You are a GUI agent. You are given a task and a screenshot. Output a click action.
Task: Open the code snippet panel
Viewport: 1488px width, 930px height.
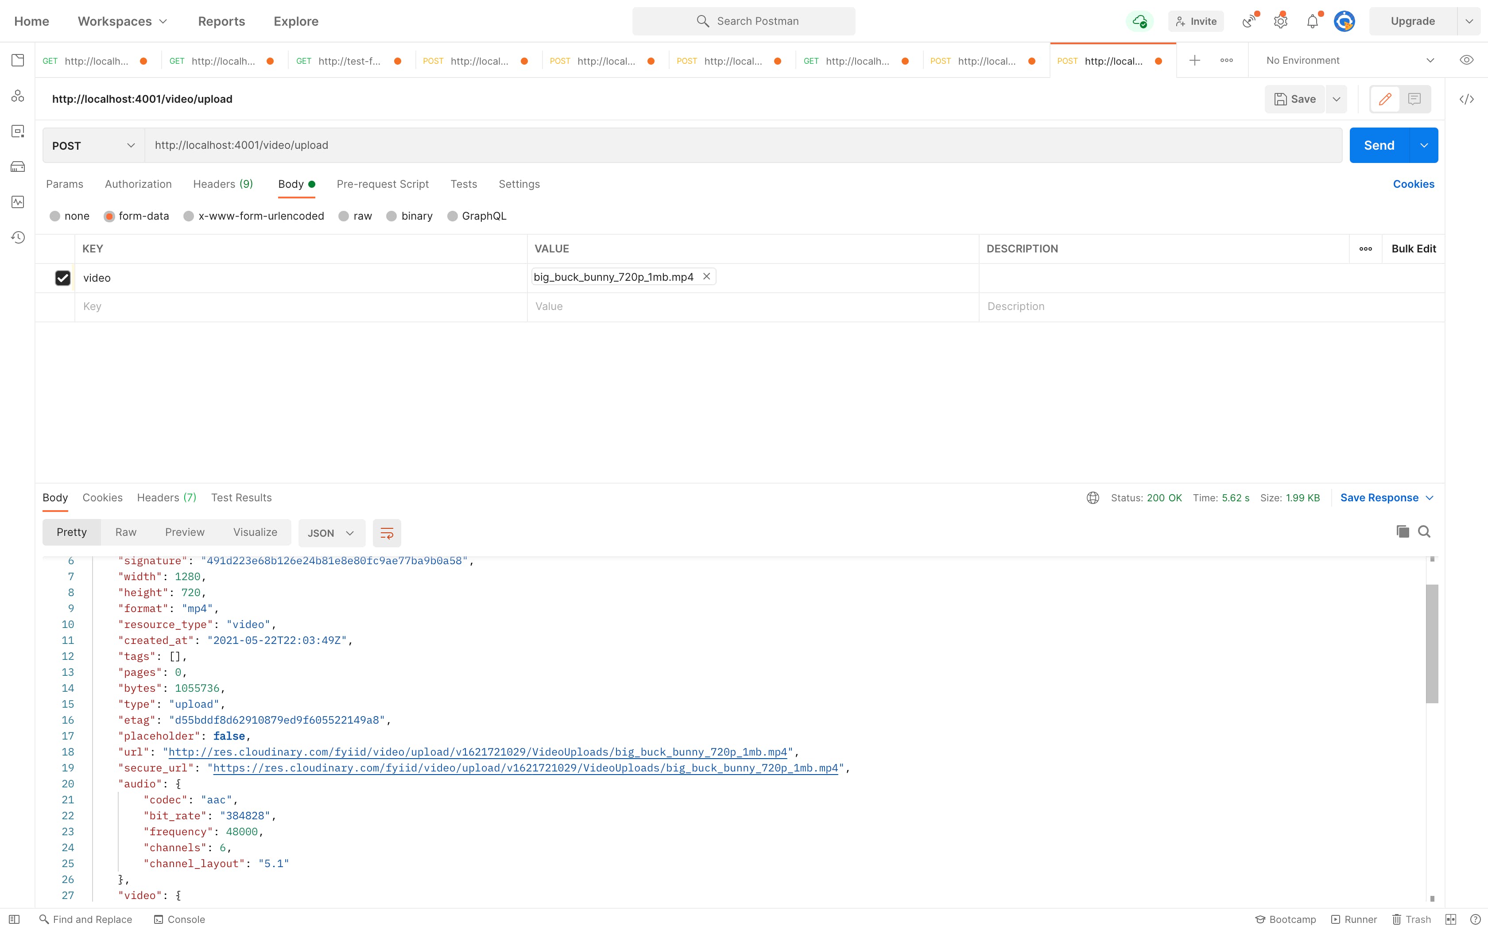pyautogui.click(x=1466, y=99)
